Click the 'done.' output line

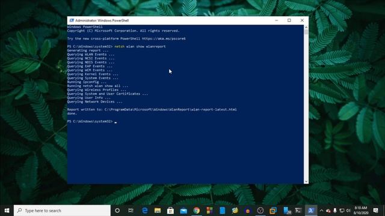coord(72,113)
